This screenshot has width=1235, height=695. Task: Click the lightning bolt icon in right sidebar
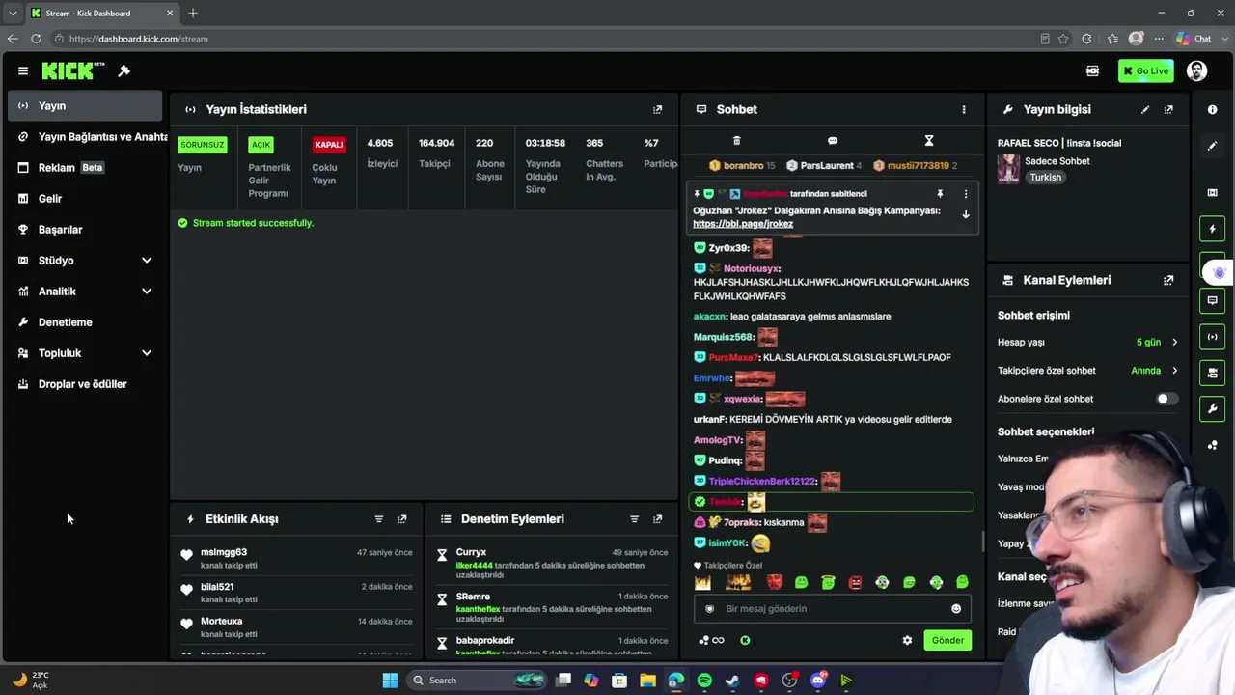1213,229
